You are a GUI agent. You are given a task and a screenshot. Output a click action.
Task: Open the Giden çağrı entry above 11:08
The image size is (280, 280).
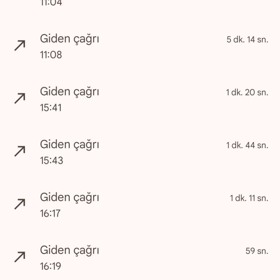[69, 39]
